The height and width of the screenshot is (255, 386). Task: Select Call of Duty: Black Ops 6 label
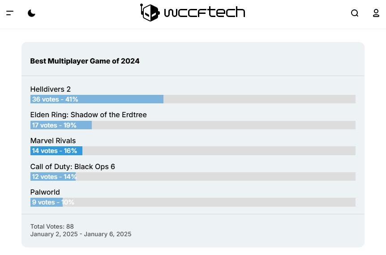pyautogui.click(x=73, y=166)
